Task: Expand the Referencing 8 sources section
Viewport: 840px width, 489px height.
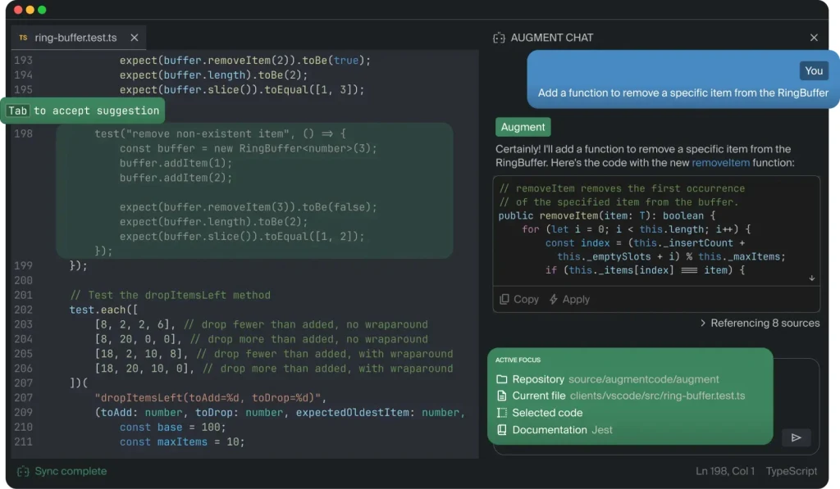Action: pyautogui.click(x=760, y=323)
